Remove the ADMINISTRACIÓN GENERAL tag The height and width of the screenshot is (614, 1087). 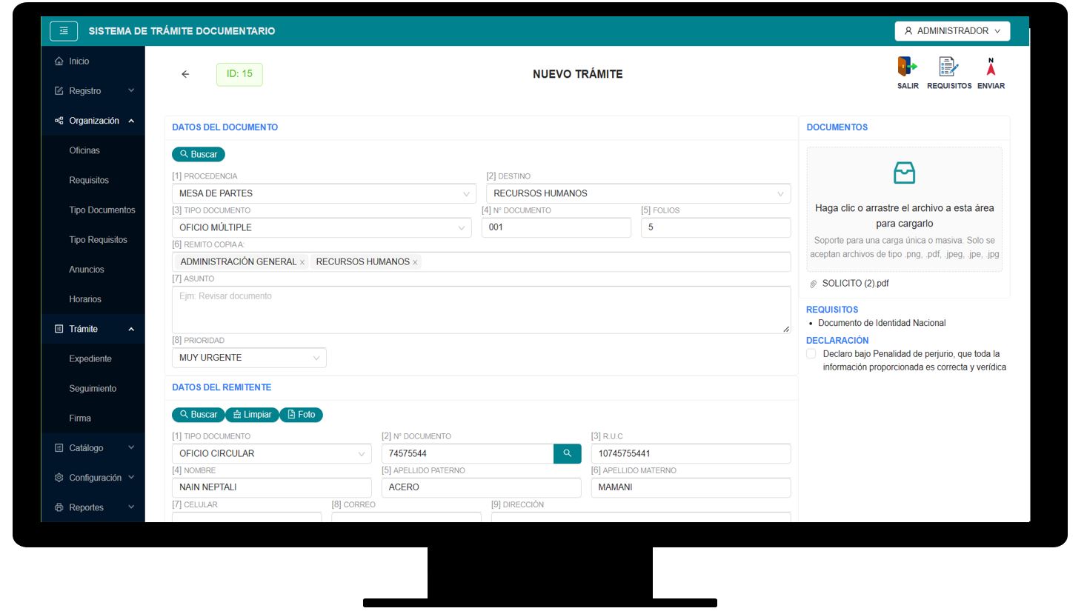302,262
